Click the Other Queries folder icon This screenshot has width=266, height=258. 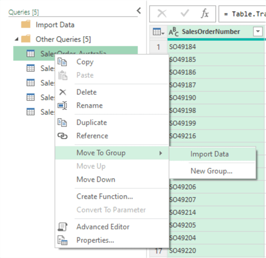pyautogui.click(x=26, y=39)
